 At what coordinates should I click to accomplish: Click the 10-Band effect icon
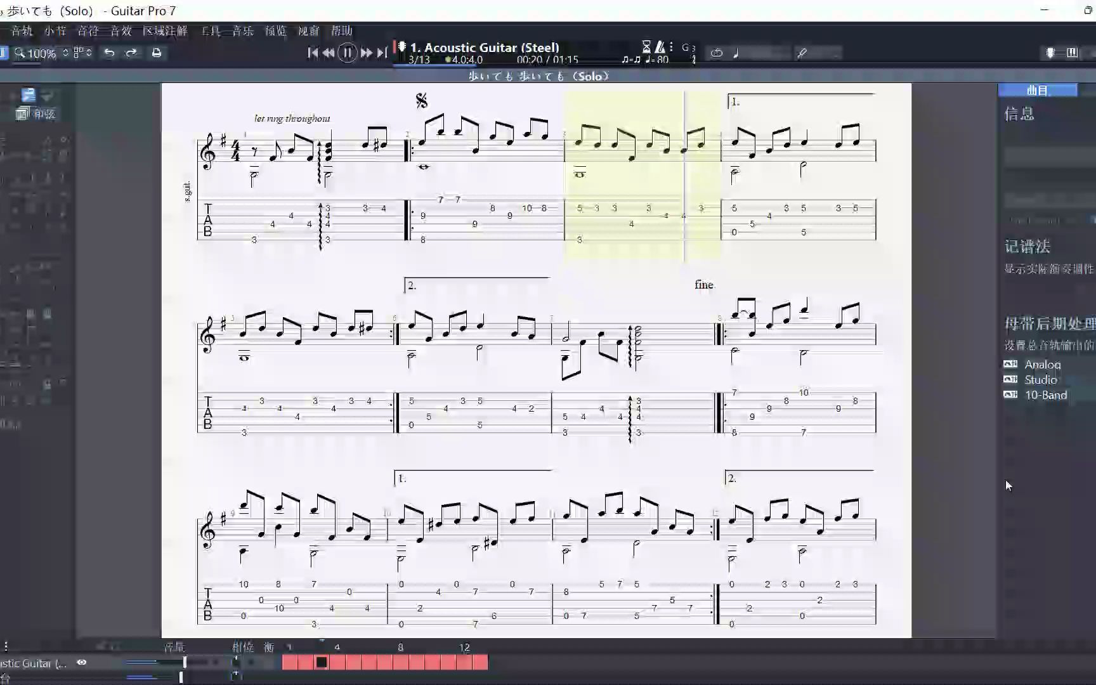(x=1010, y=394)
